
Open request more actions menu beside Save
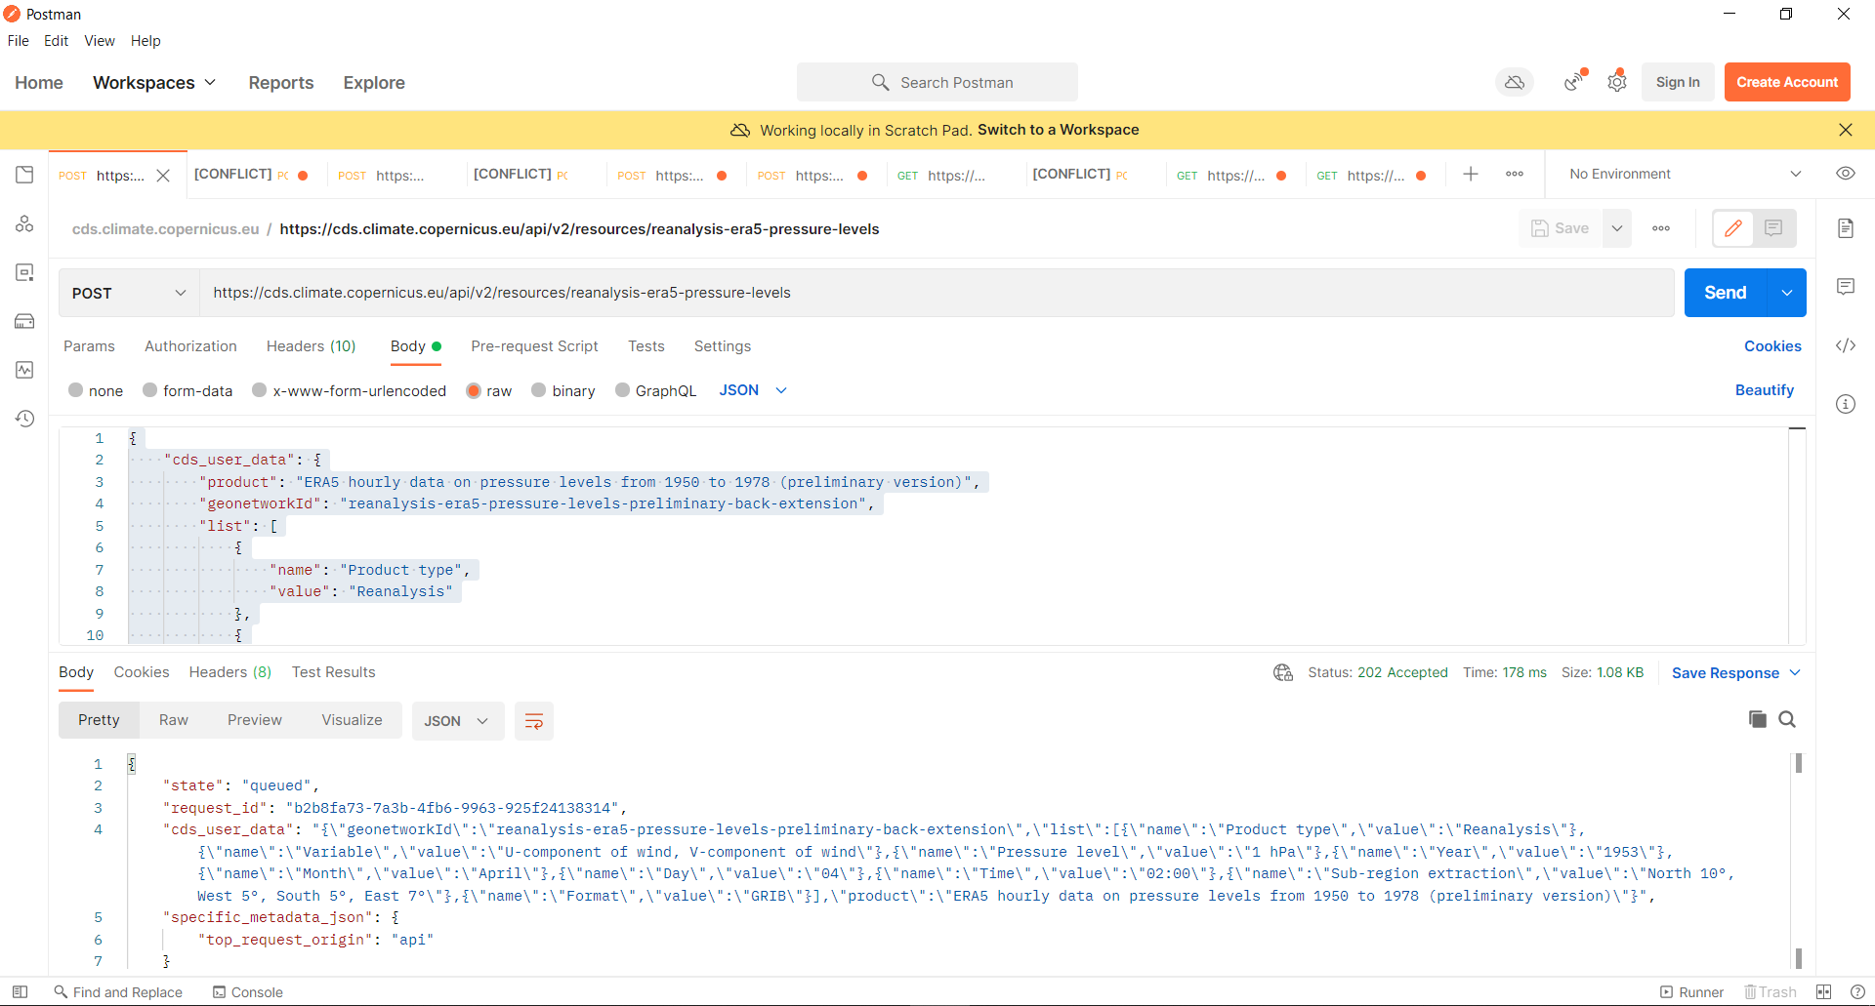click(x=1661, y=228)
